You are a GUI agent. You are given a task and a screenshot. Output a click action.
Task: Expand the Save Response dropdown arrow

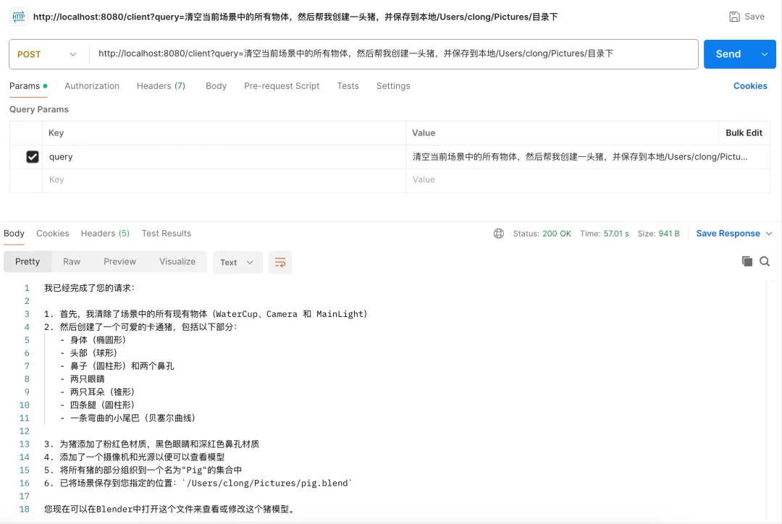[768, 233]
